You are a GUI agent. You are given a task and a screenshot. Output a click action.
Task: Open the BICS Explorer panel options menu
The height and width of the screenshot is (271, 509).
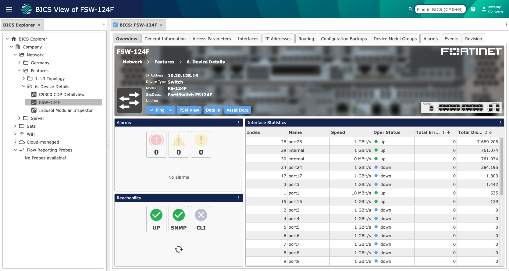point(104,25)
